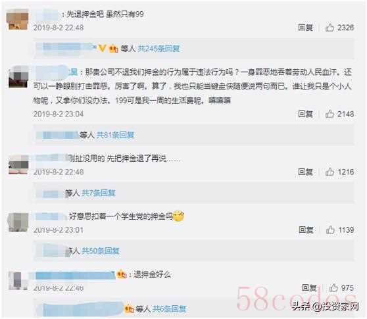The width and height of the screenshot is (367, 319).
Task: Click the laughing emoji in the student comment
Action: tap(178, 216)
